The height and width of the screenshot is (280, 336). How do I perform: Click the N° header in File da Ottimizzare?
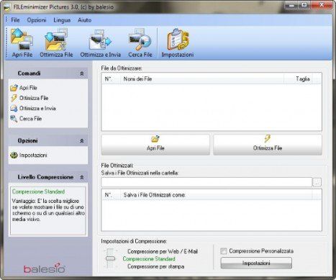click(111, 79)
